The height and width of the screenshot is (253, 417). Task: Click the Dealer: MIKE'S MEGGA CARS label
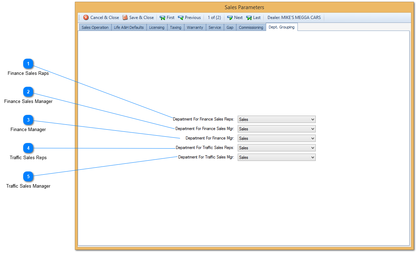(294, 18)
